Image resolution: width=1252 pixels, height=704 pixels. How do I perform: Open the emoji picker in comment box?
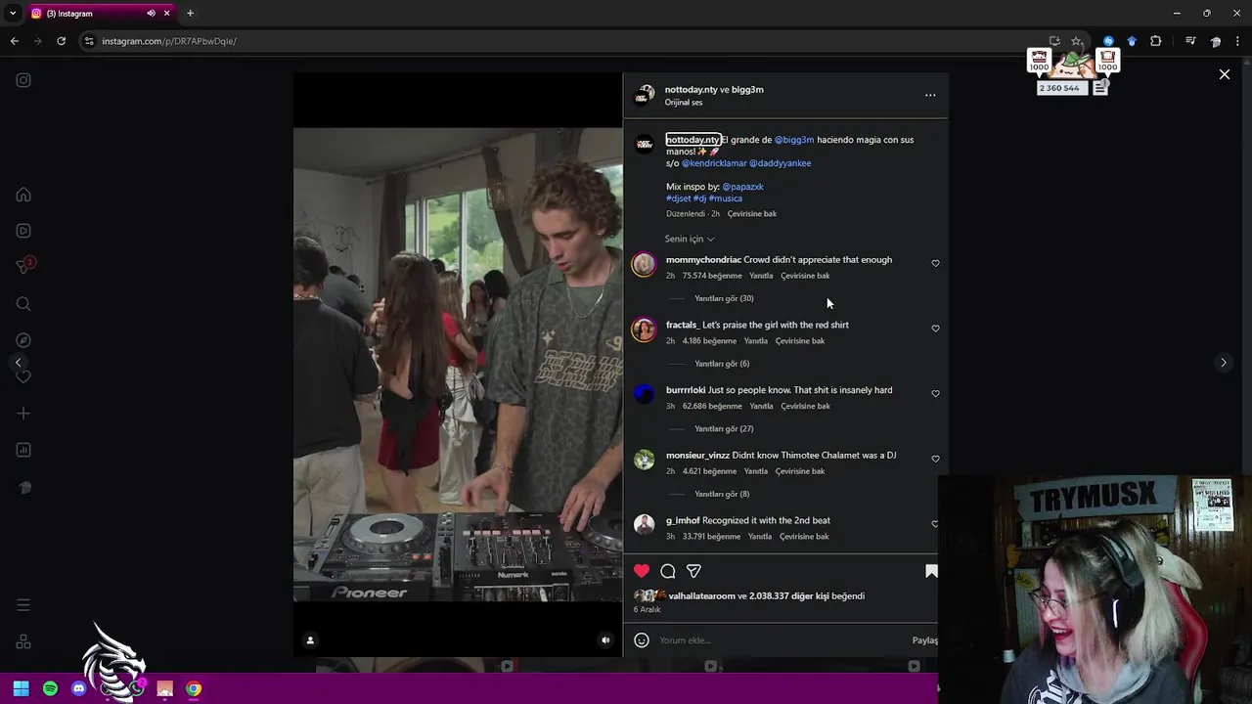point(642,640)
